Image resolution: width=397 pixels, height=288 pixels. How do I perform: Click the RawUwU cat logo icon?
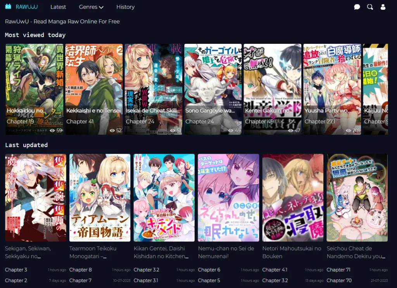tap(8, 7)
